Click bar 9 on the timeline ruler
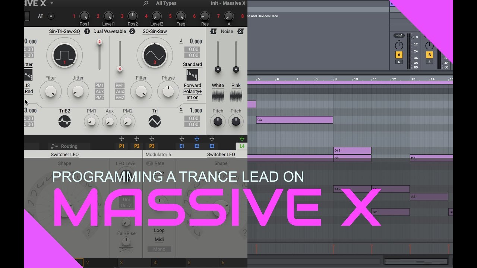477x268 pixels. [x=335, y=79]
